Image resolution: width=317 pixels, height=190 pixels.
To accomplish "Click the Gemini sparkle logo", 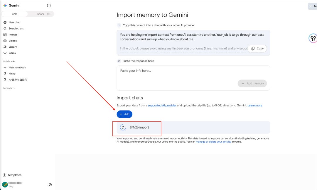I will (5, 6).
